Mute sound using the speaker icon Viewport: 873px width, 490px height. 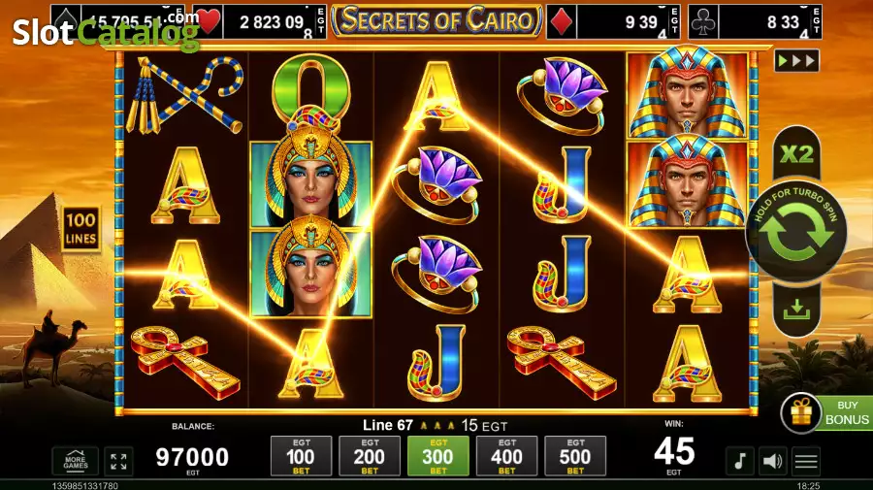[772, 461]
